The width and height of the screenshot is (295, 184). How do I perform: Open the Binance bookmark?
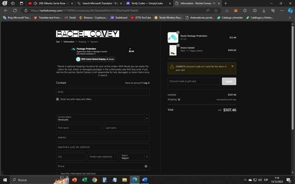pos(93,17)
